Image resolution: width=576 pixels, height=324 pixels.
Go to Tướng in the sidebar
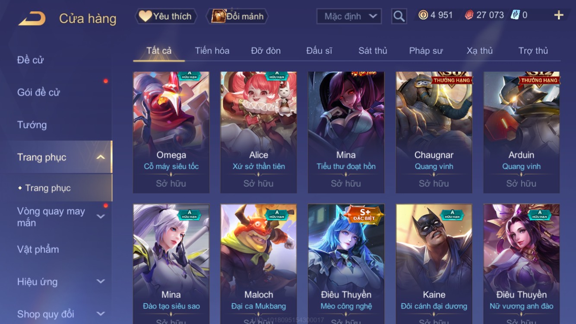(x=32, y=125)
